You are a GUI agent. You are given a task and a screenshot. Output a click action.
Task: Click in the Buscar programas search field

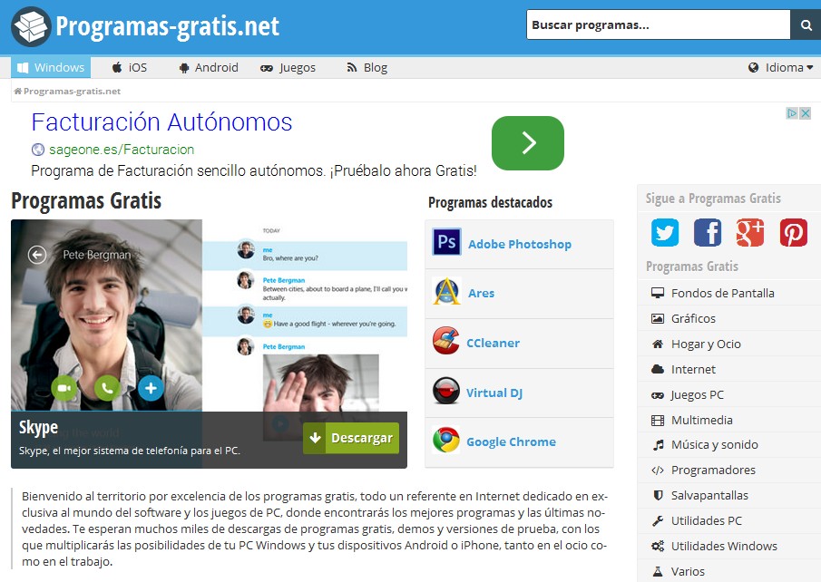tap(659, 24)
